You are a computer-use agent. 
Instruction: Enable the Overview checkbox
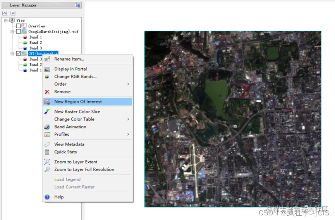(18, 26)
